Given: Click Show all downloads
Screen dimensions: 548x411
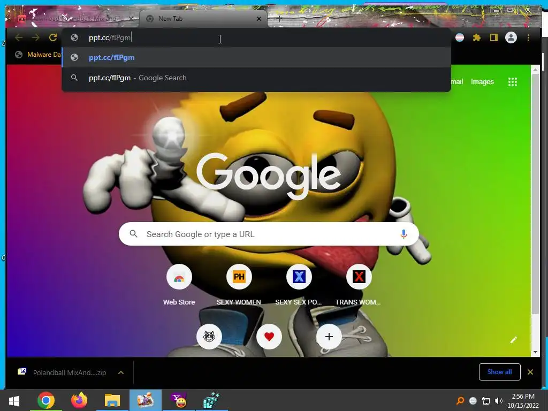Looking at the screenshot, I should click(499, 372).
